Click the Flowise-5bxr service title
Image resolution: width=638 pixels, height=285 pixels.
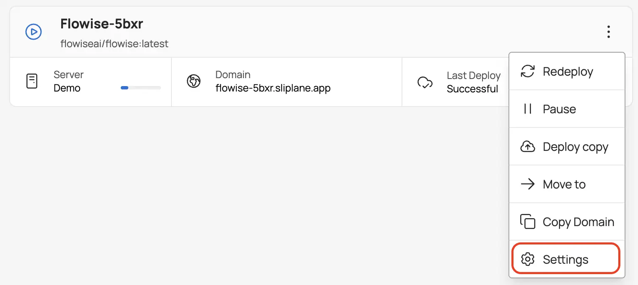[x=101, y=24]
